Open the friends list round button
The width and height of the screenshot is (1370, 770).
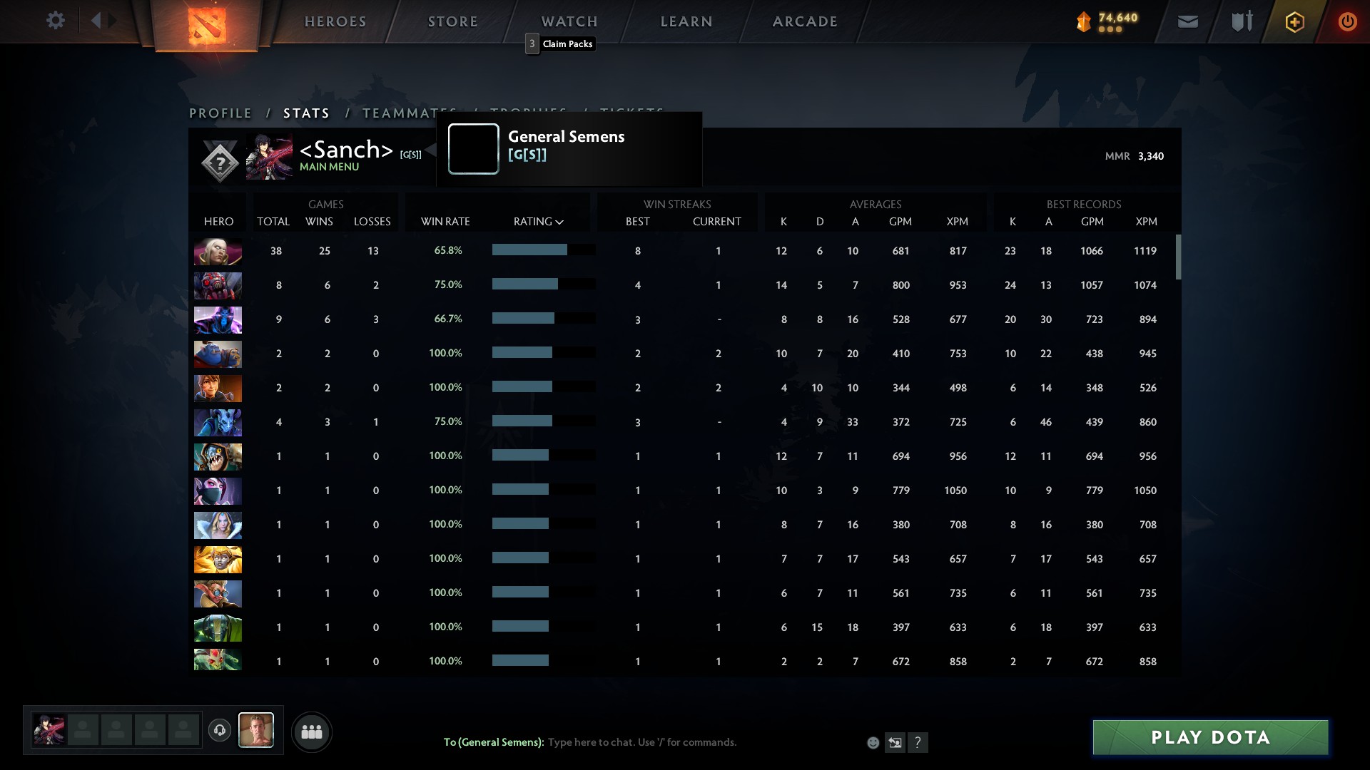(312, 731)
